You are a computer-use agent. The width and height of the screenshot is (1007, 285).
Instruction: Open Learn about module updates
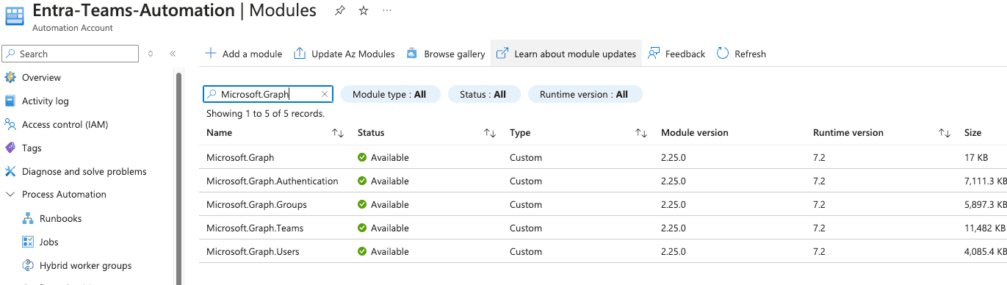click(x=566, y=54)
